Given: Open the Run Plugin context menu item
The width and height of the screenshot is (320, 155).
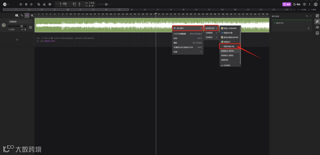Looking at the screenshot, I should 188,28.
